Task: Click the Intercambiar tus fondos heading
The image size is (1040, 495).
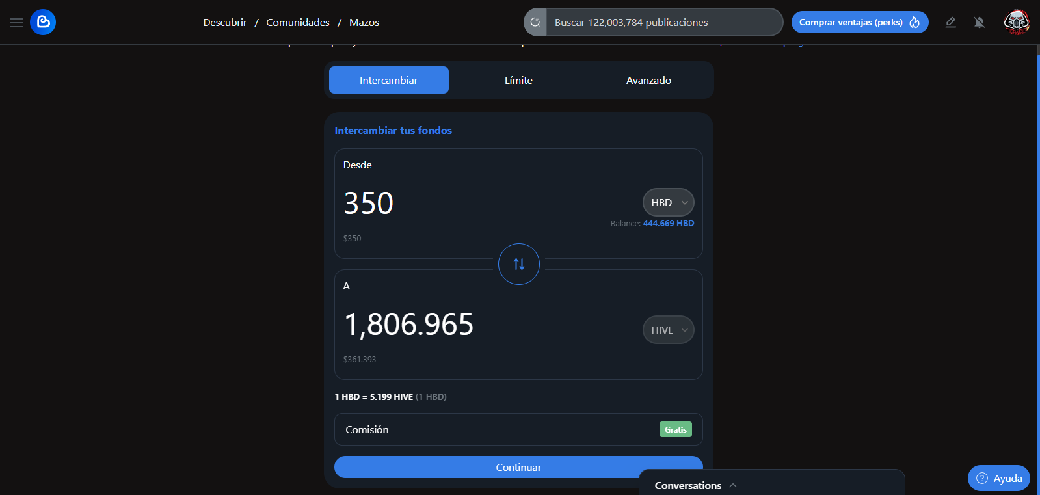Action: click(393, 130)
